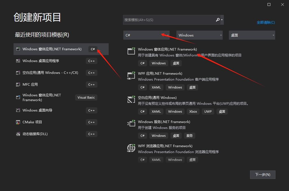
Task: Click the Visual Basic language tag
Action: click(x=86, y=97)
